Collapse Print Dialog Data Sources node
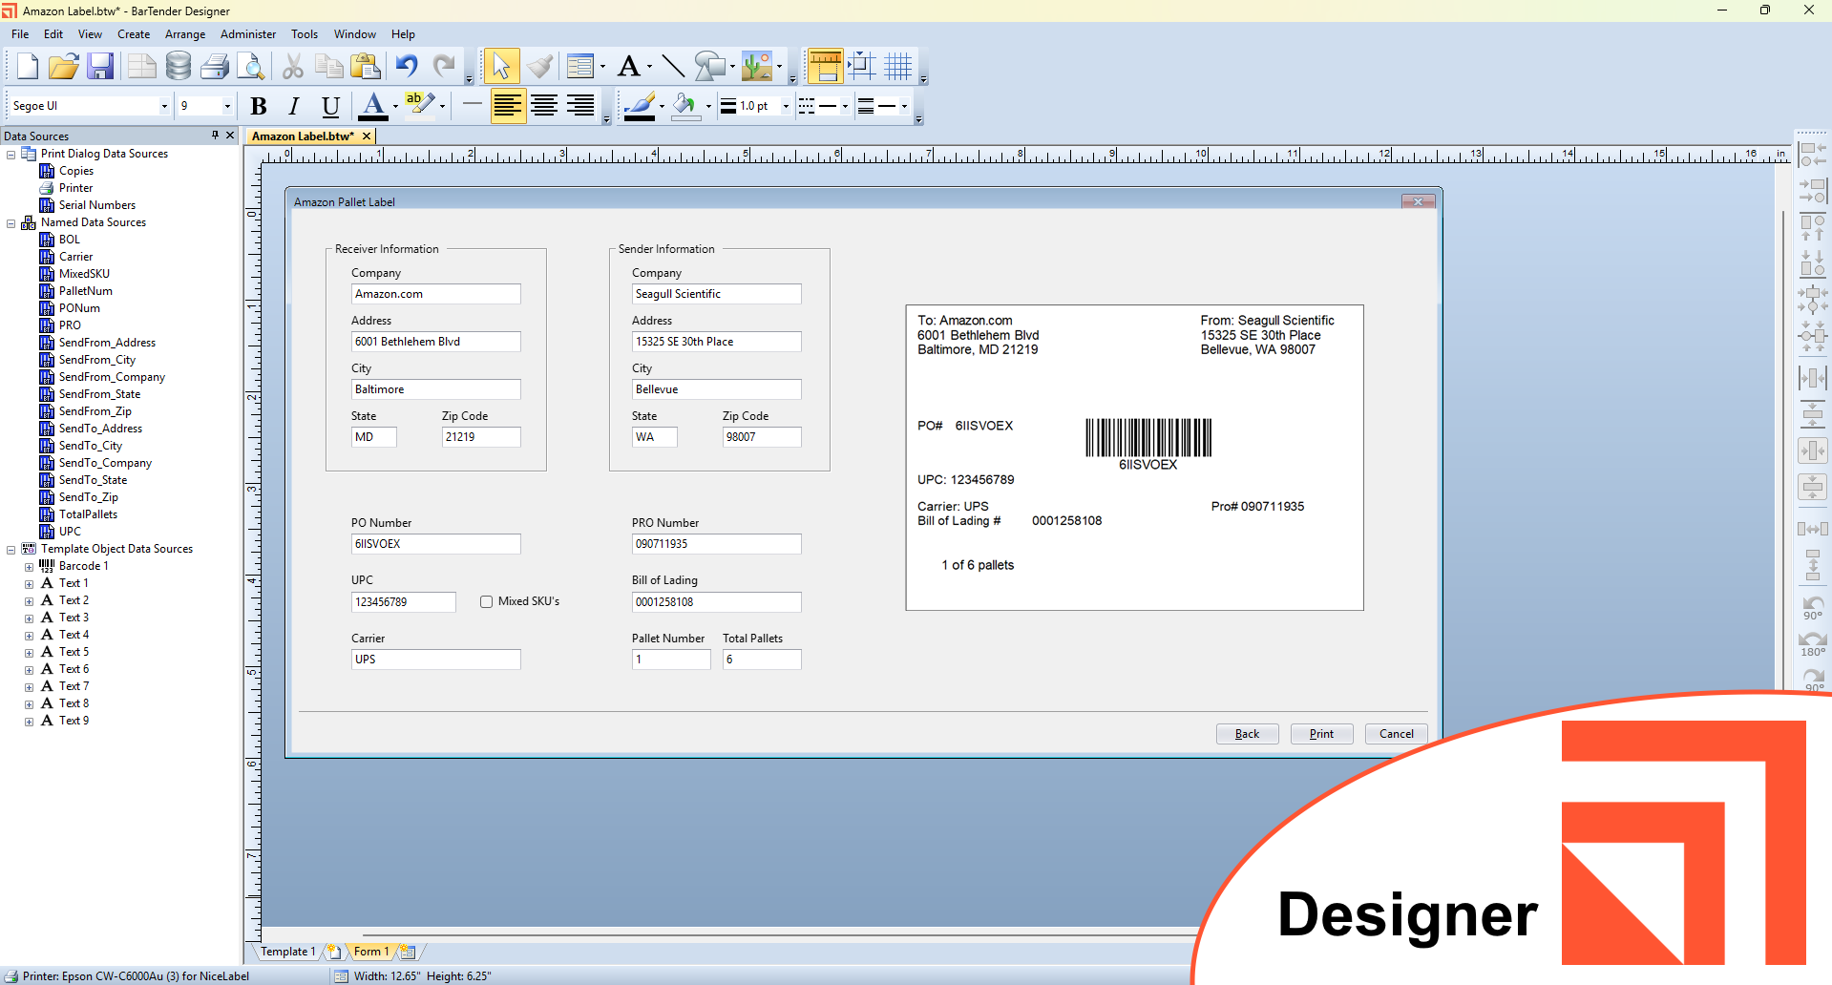Screen dimensions: 1832x985 click(11, 155)
